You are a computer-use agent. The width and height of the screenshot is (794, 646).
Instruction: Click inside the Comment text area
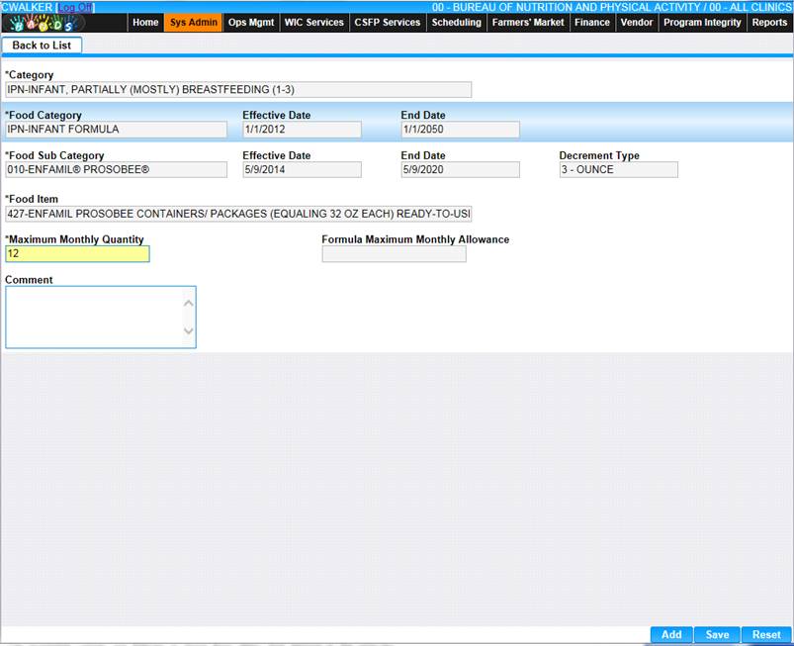(x=94, y=318)
